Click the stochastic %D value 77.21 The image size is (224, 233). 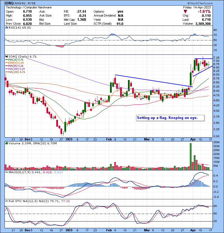coord(65,201)
